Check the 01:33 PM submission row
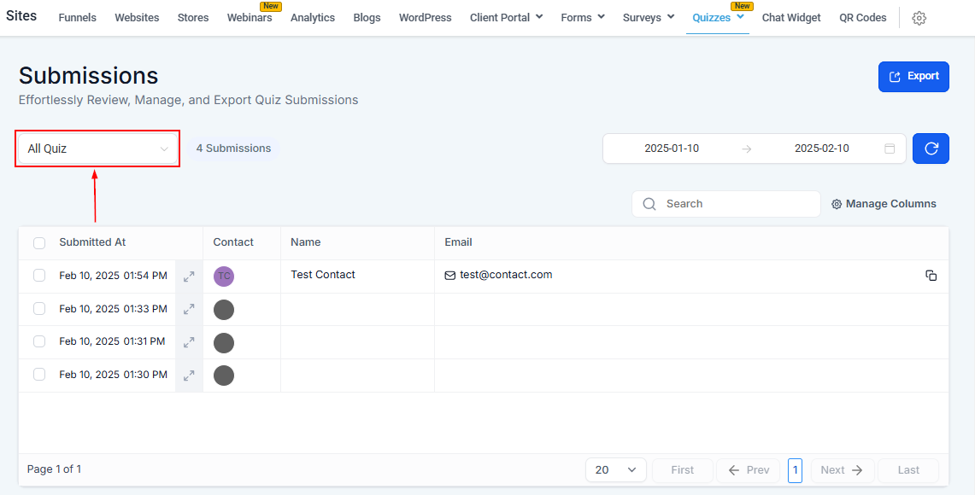This screenshot has height=495, width=975. pos(39,308)
